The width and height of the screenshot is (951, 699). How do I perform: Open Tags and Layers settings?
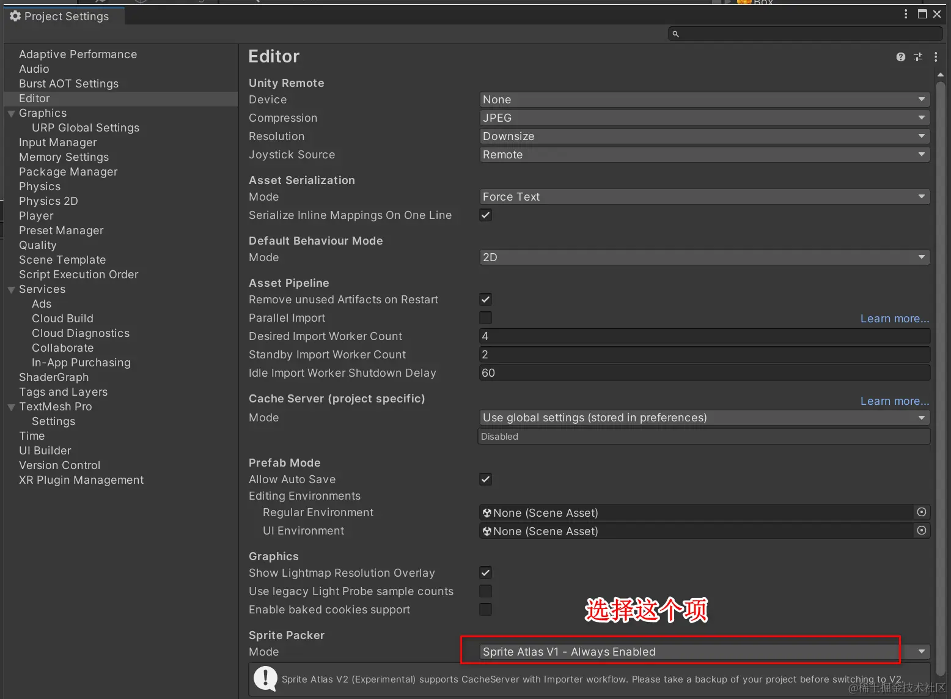[63, 392]
